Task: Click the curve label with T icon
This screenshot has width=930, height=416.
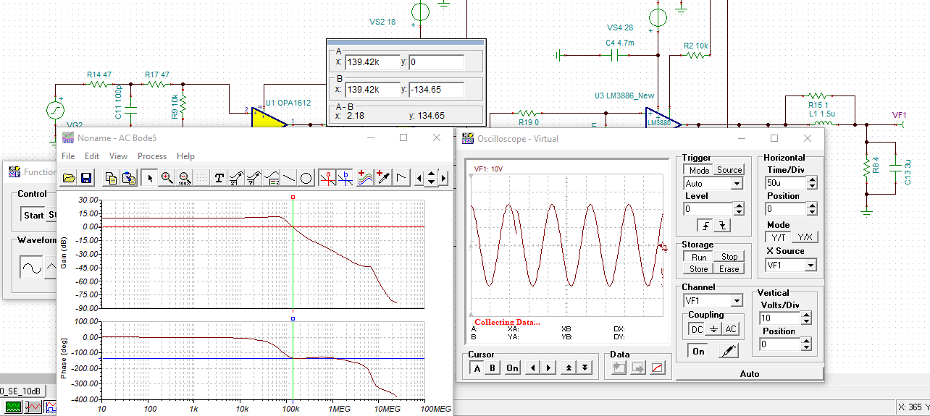Action: coord(237,177)
